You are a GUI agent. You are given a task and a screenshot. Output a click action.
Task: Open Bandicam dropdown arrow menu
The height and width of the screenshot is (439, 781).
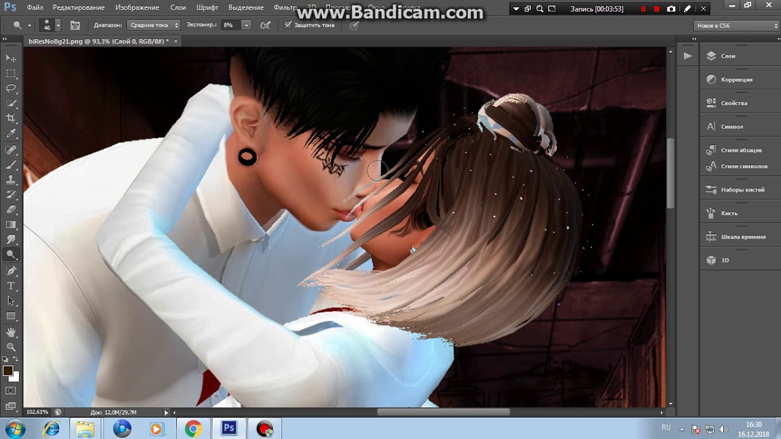point(516,9)
